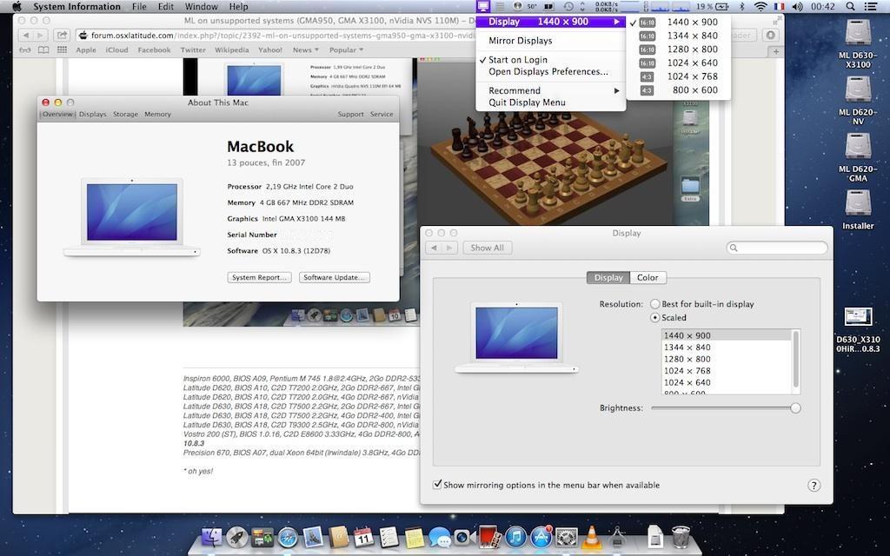Choose 1280 × 800 from display menu

click(692, 50)
